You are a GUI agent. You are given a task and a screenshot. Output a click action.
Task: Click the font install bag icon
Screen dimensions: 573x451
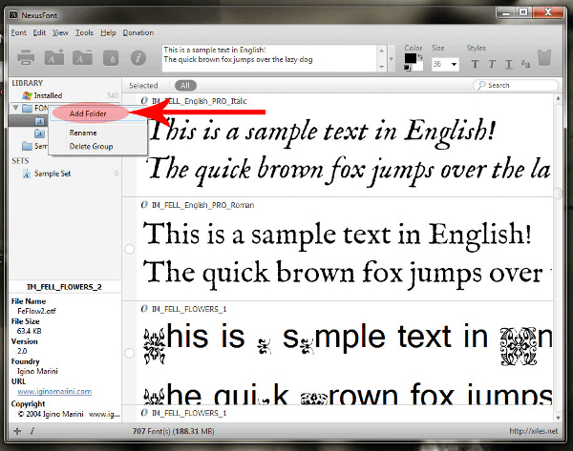pos(111,57)
